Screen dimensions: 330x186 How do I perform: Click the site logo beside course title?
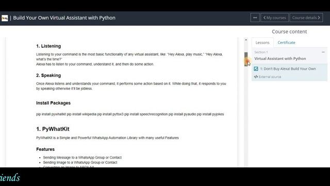click(5, 18)
